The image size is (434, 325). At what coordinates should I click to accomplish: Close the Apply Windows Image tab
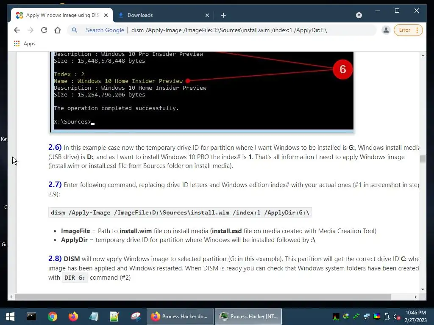(106, 15)
